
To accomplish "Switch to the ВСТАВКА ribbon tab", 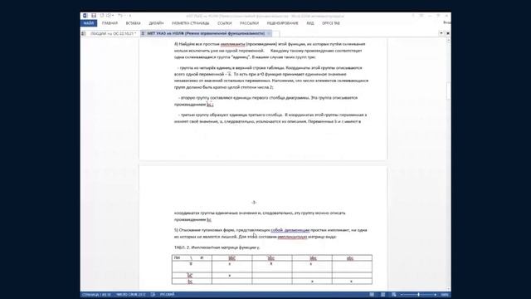I will click(x=133, y=23).
